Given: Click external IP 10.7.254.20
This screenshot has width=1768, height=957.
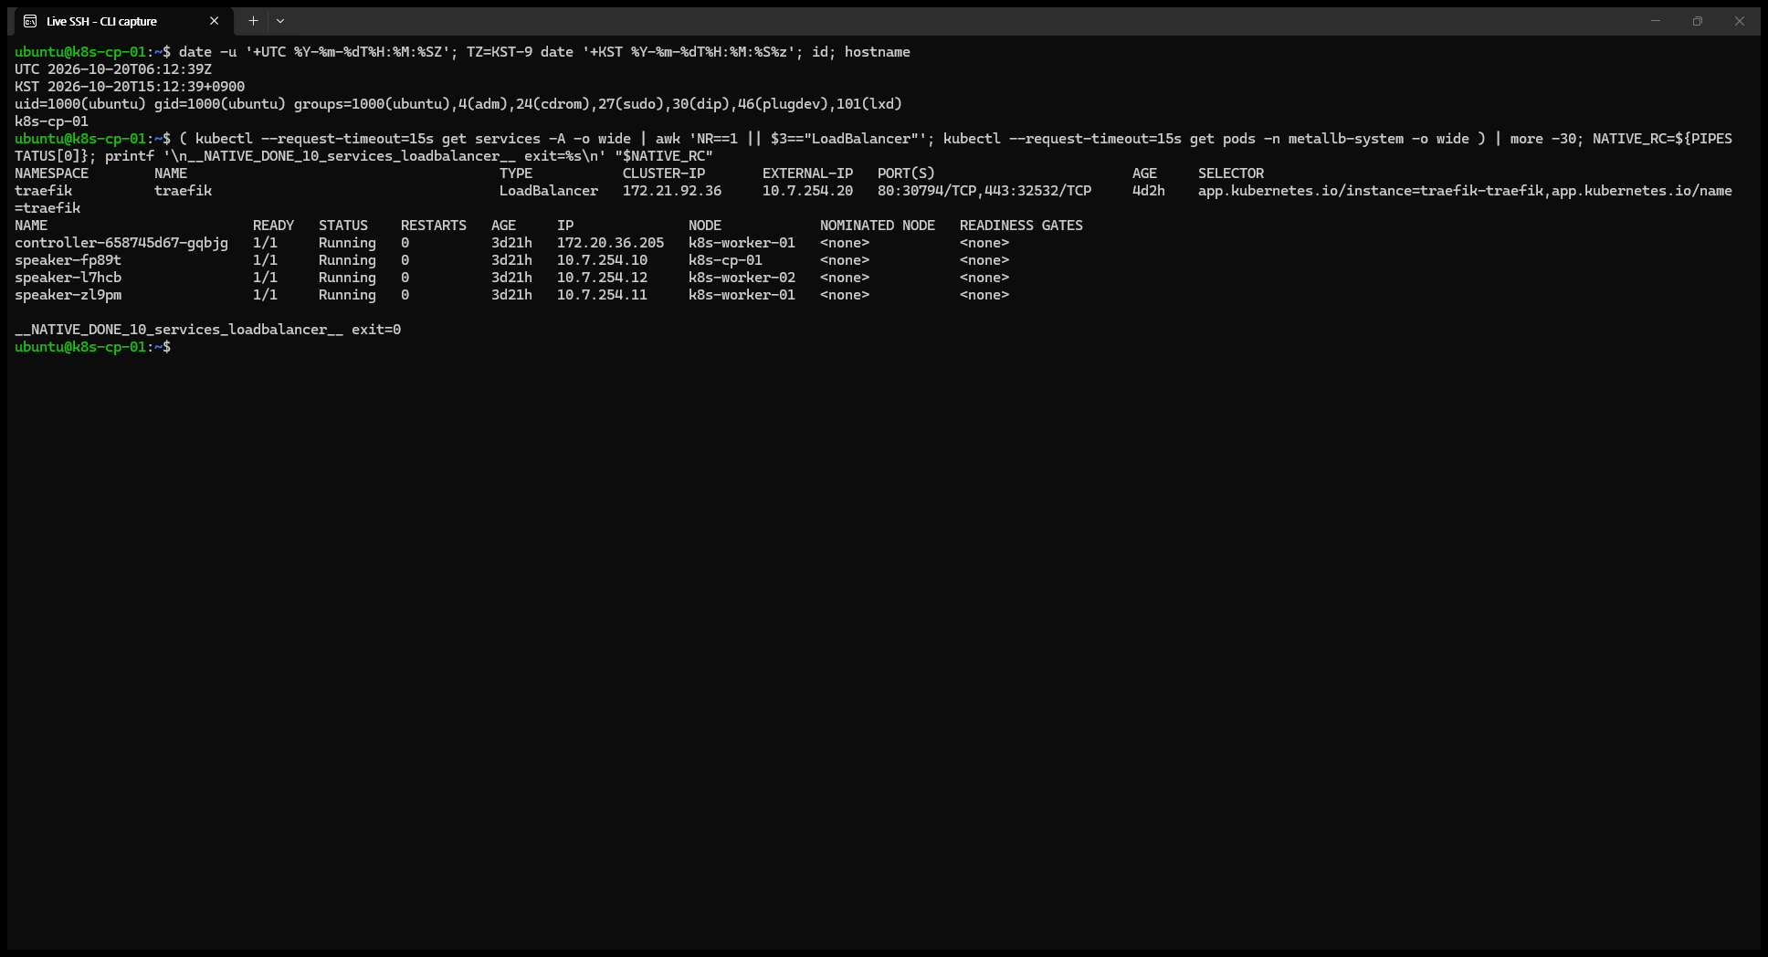Looking at the screenshot, I should pos(808,191).
